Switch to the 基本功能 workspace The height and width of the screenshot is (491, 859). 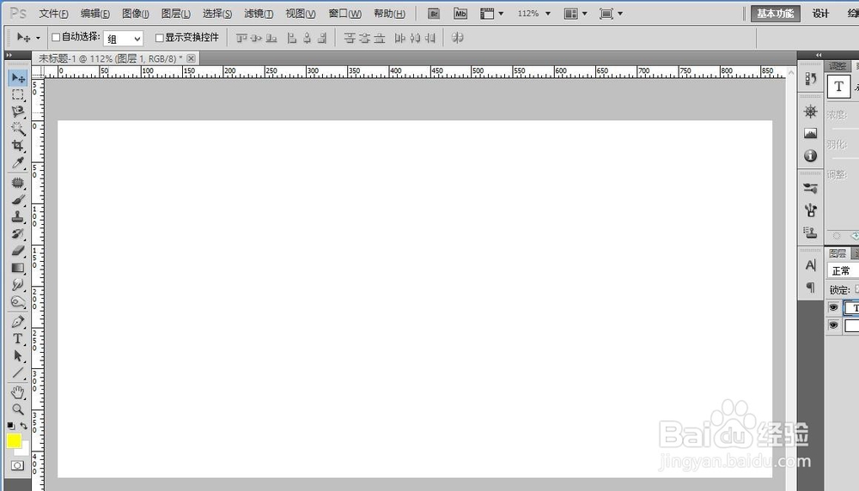[775, 14]
